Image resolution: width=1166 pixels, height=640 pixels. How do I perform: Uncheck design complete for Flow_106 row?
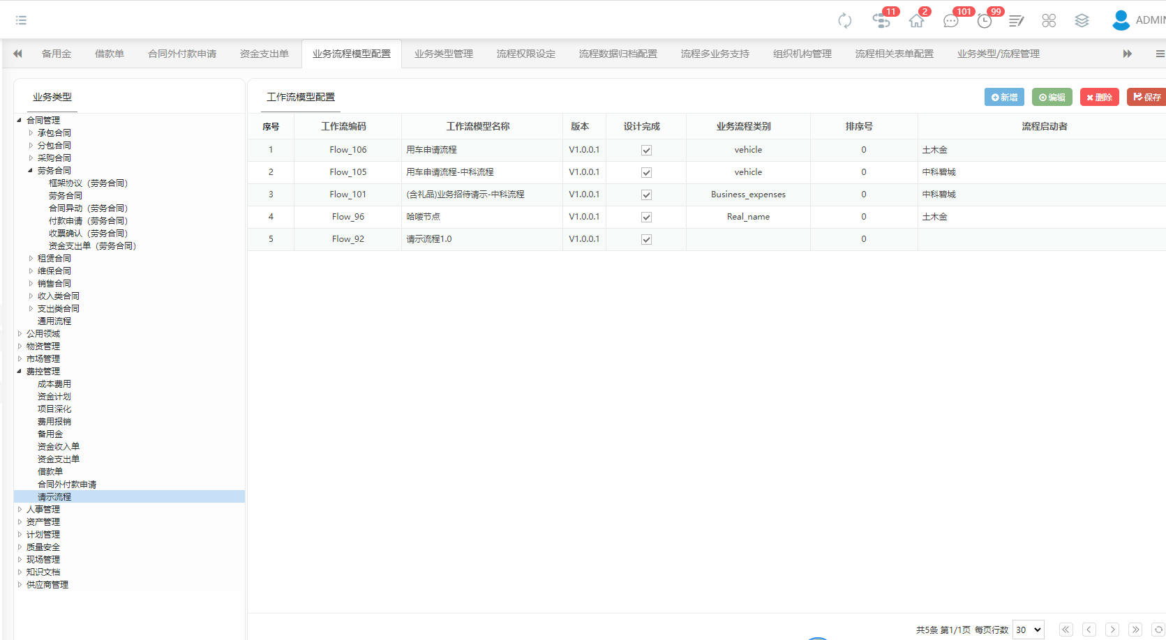click(x=646, y=150)
